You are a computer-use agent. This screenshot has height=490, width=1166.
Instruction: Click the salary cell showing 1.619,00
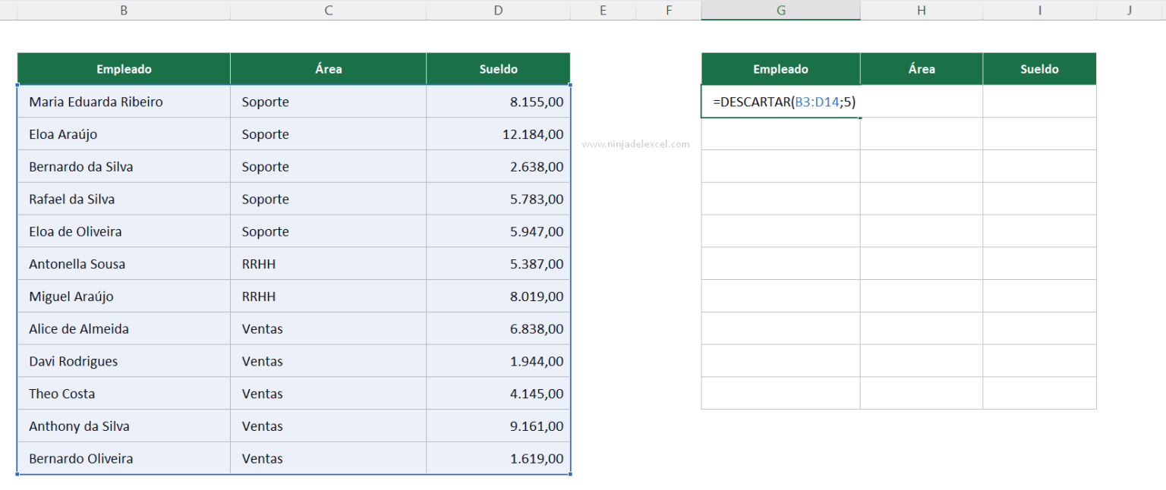click(498, 458)
